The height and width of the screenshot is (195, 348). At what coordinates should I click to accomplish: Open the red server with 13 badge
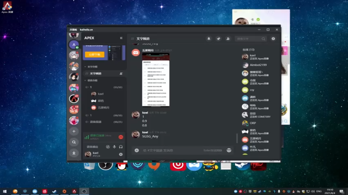[74, 110]
